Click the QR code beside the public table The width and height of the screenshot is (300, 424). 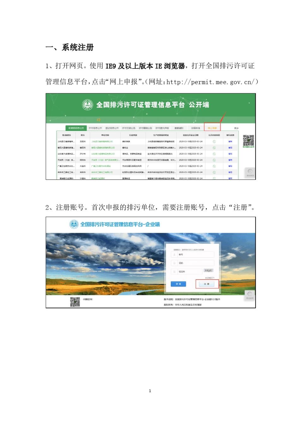(249, 140)
